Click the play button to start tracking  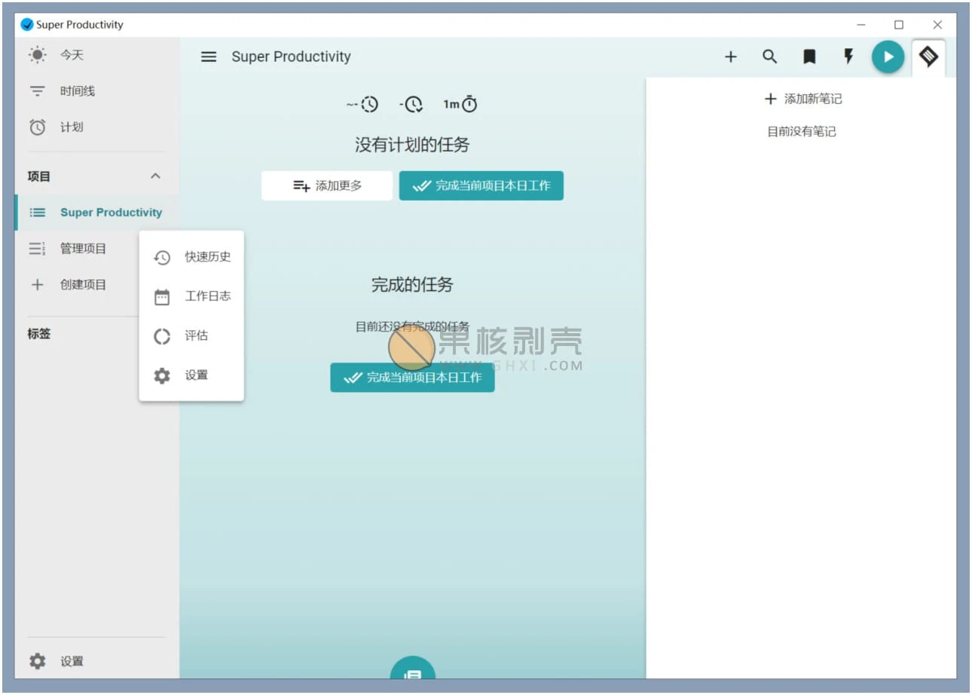888,57
